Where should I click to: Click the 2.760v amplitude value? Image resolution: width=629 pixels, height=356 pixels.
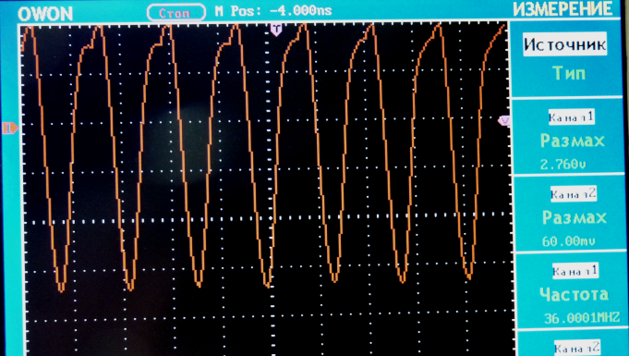tap(562, 164)
